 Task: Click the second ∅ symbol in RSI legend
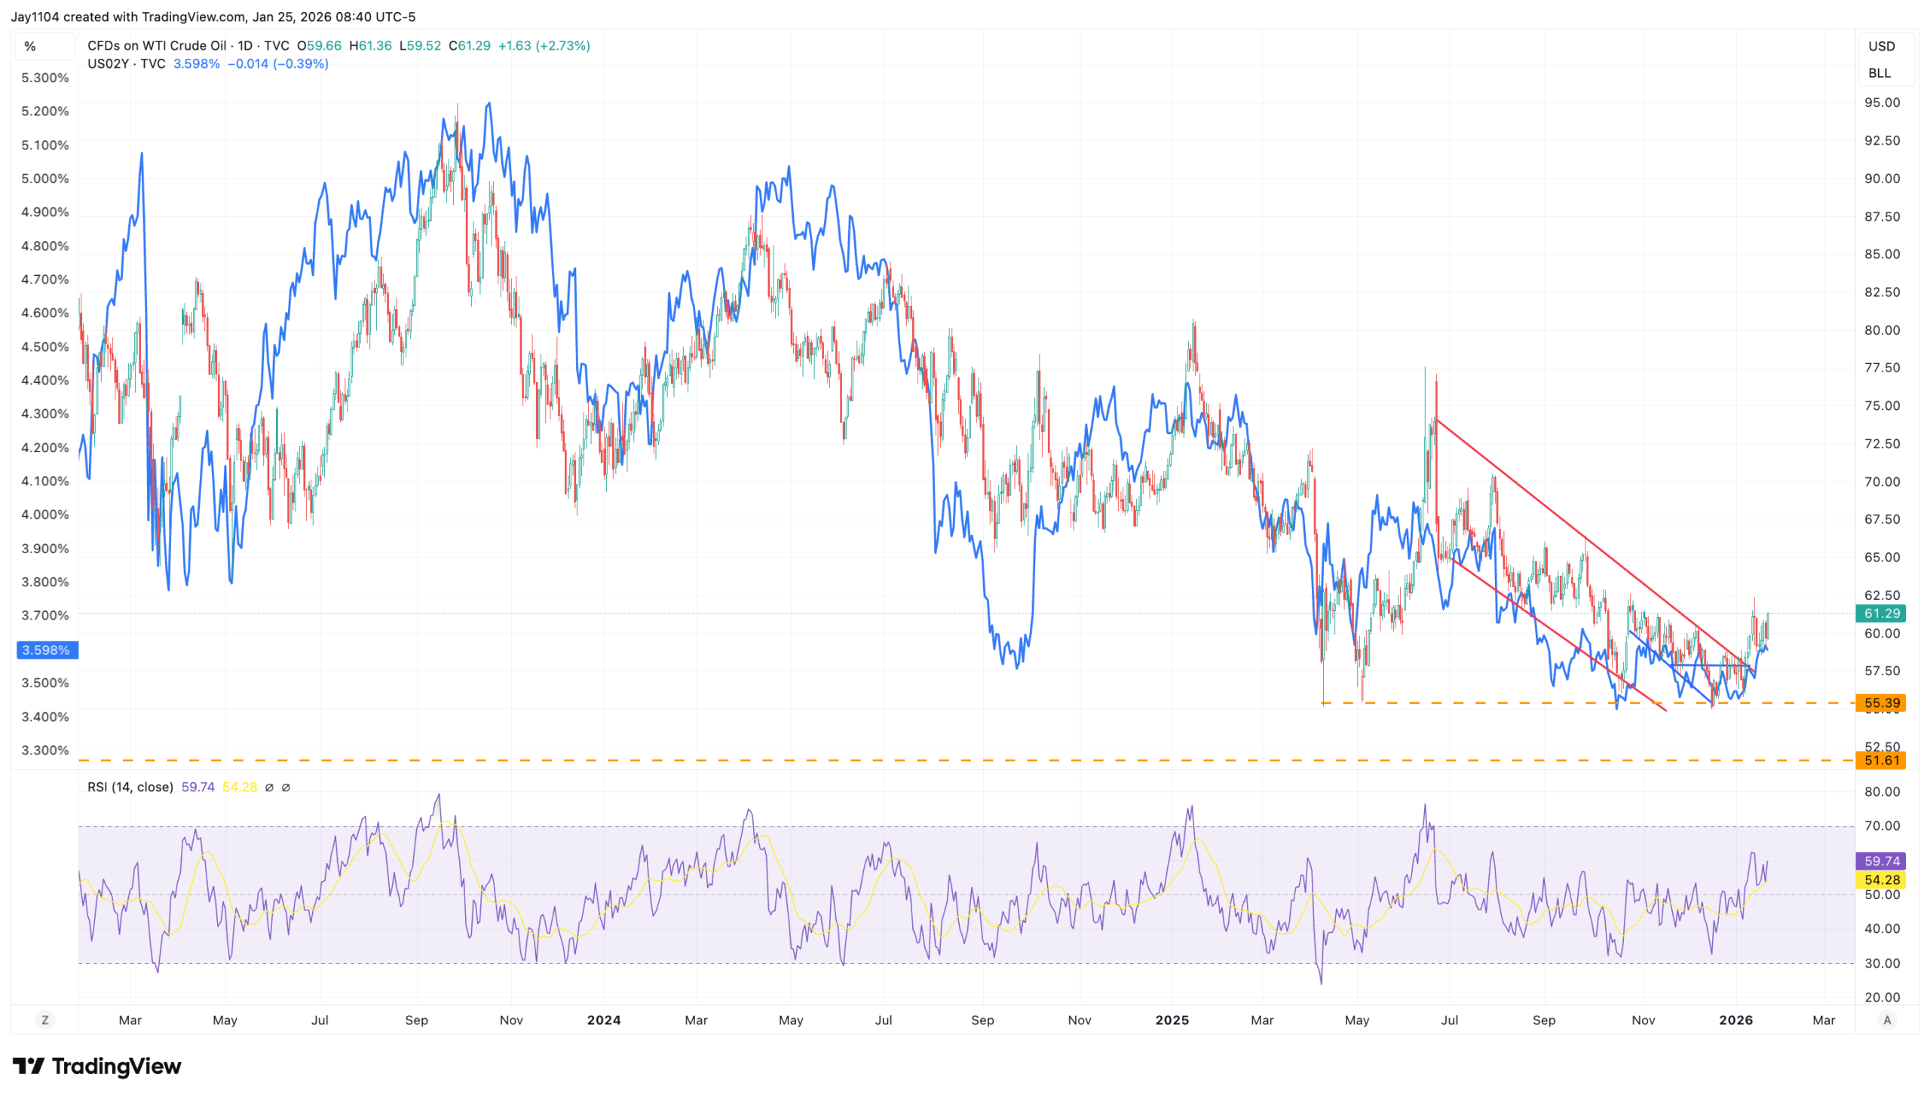[x=286, y=788]
